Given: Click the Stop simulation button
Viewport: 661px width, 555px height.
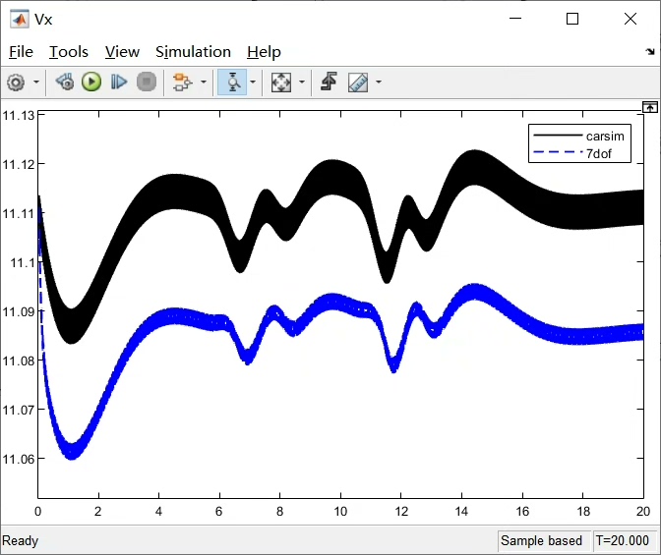Looking at the screenshot, I should (147, 82).
